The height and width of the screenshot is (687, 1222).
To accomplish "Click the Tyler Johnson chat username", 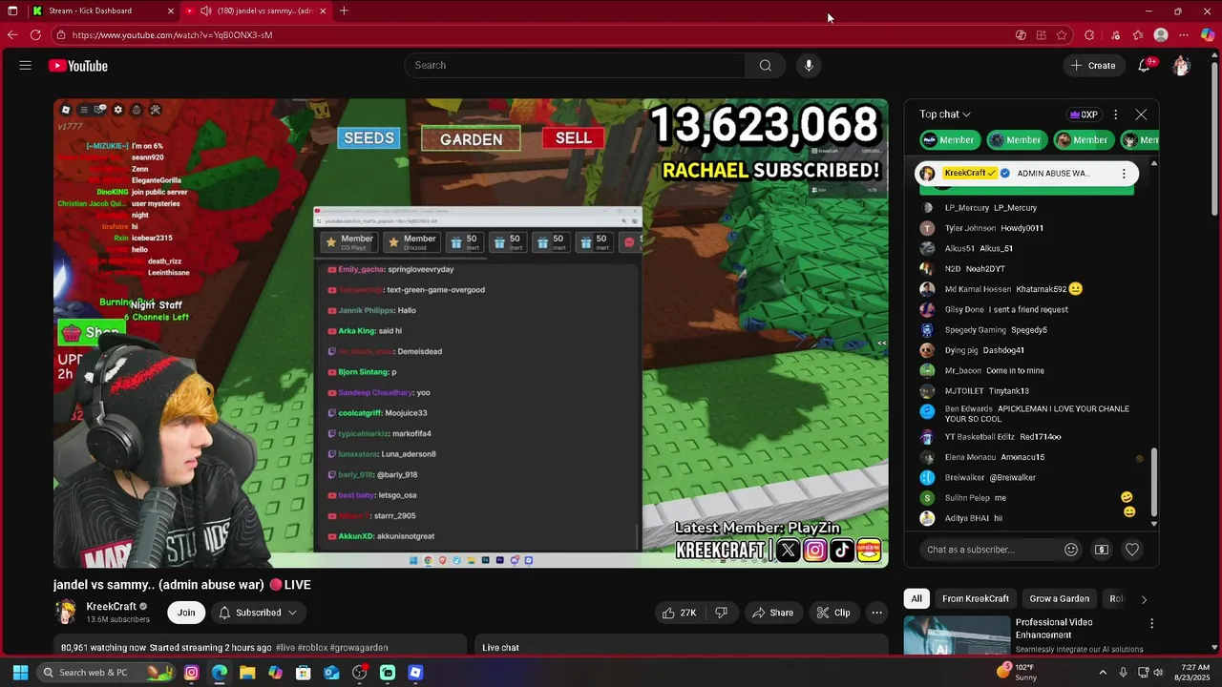I will (970, 228).
